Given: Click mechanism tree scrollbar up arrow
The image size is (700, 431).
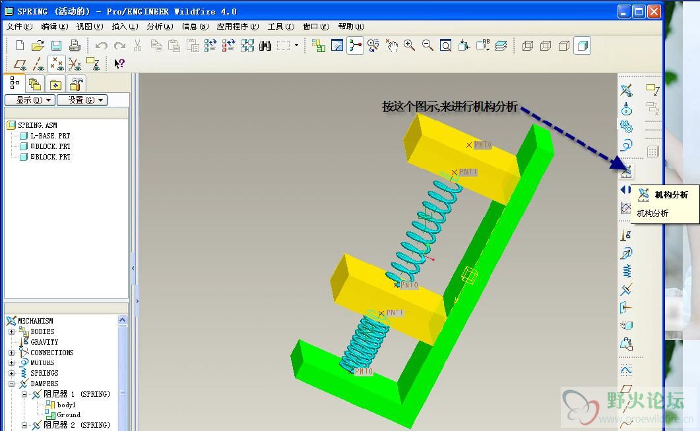Looking at the screenshot, I should (x=122, y=320).
